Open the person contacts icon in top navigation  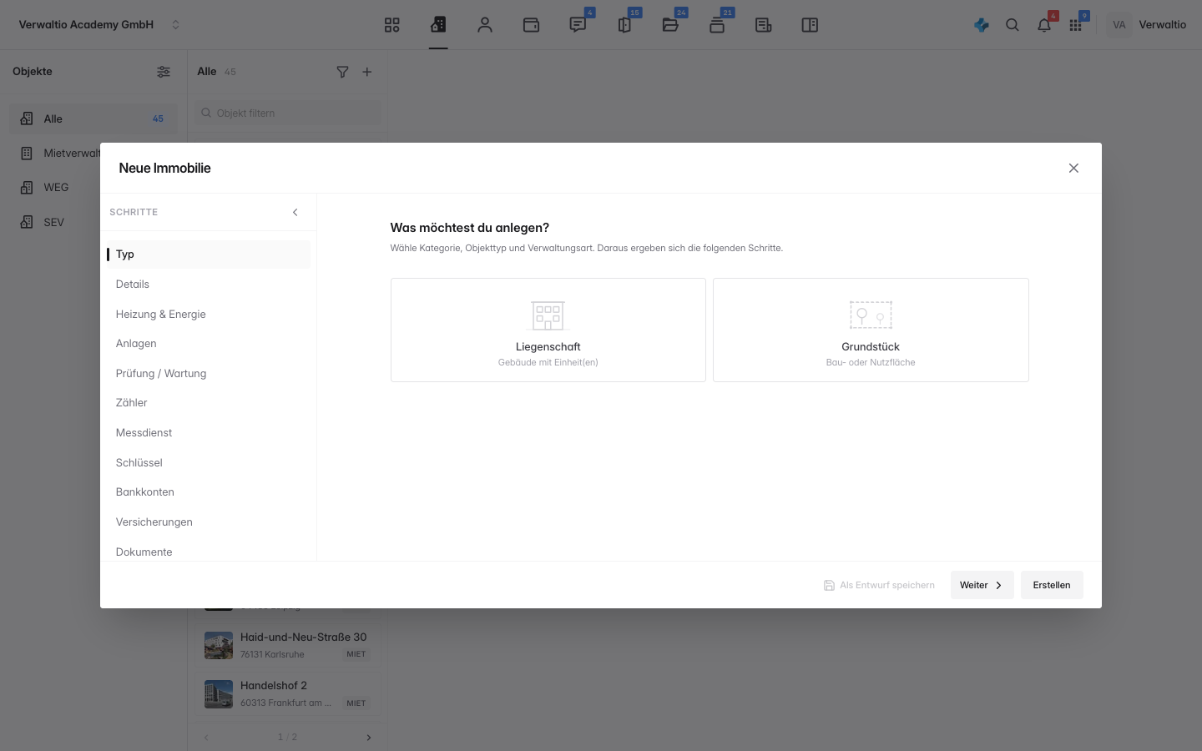[x=485, y=25]
